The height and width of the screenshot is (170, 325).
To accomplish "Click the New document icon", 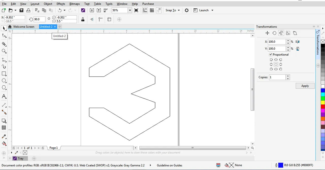I will pos(4,10).
